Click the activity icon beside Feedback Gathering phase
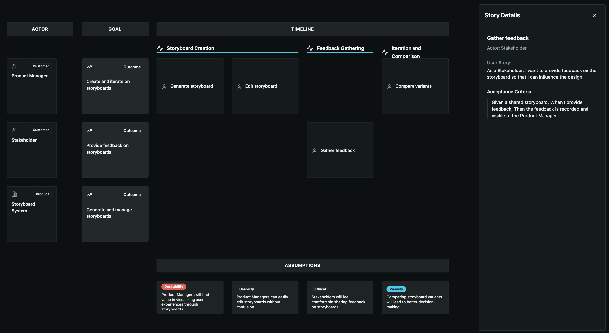Screen dimensions: 609x333 pyautogui.click(x=310, y=48)
